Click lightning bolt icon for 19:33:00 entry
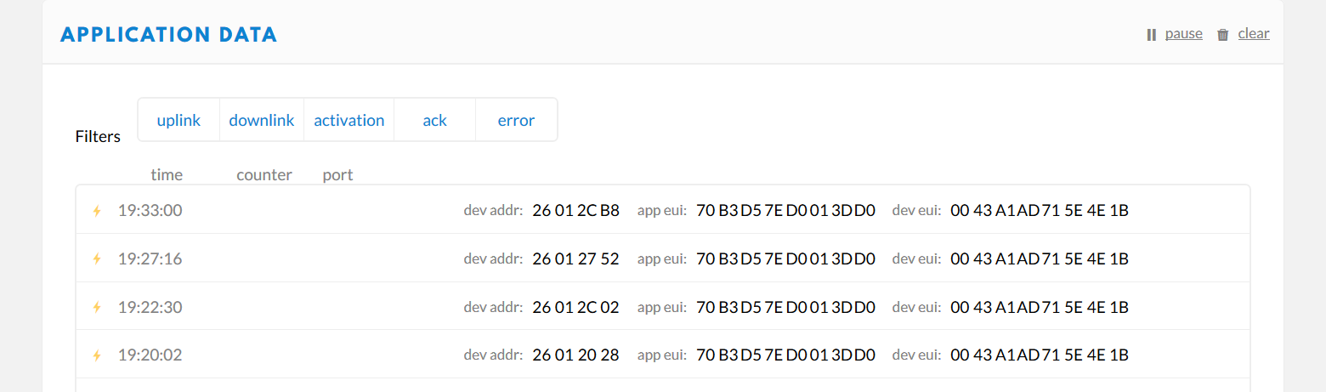 tap(97, 211)
